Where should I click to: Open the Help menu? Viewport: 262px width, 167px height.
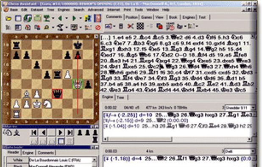point(166,10)
